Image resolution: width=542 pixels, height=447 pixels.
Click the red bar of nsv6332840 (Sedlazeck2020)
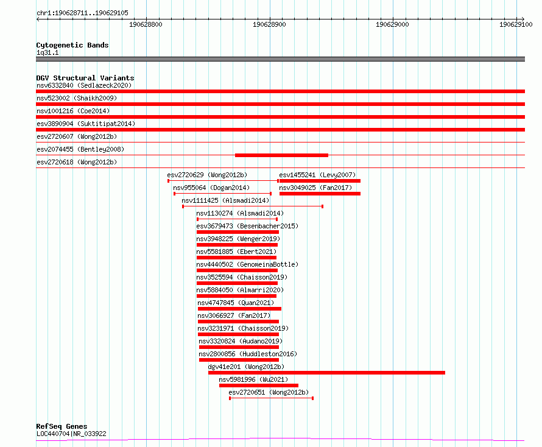click(x=280, y=91)
